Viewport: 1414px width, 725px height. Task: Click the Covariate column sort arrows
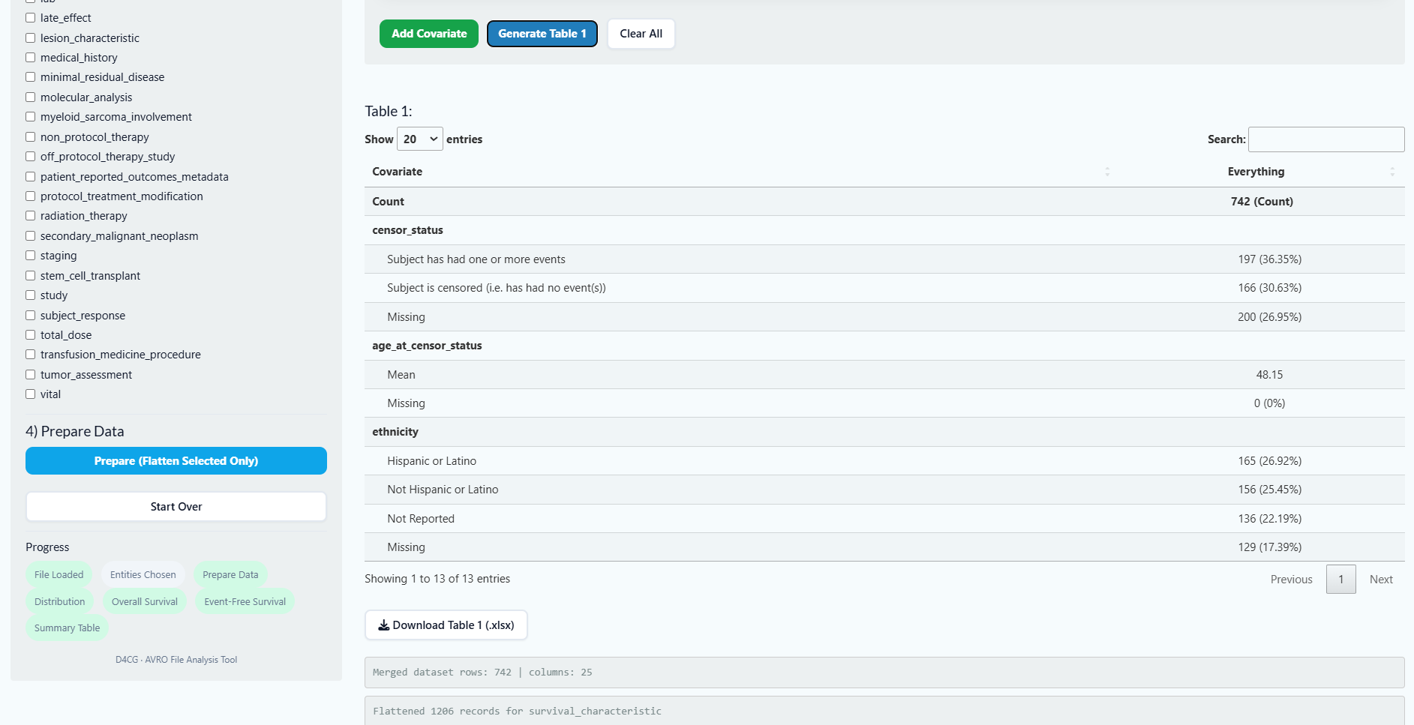click(x=1106, y=172)
